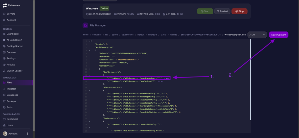Place cursor on the EasyExplore false value
This screenshot has width=299, height=138.
tap(160, 81)
